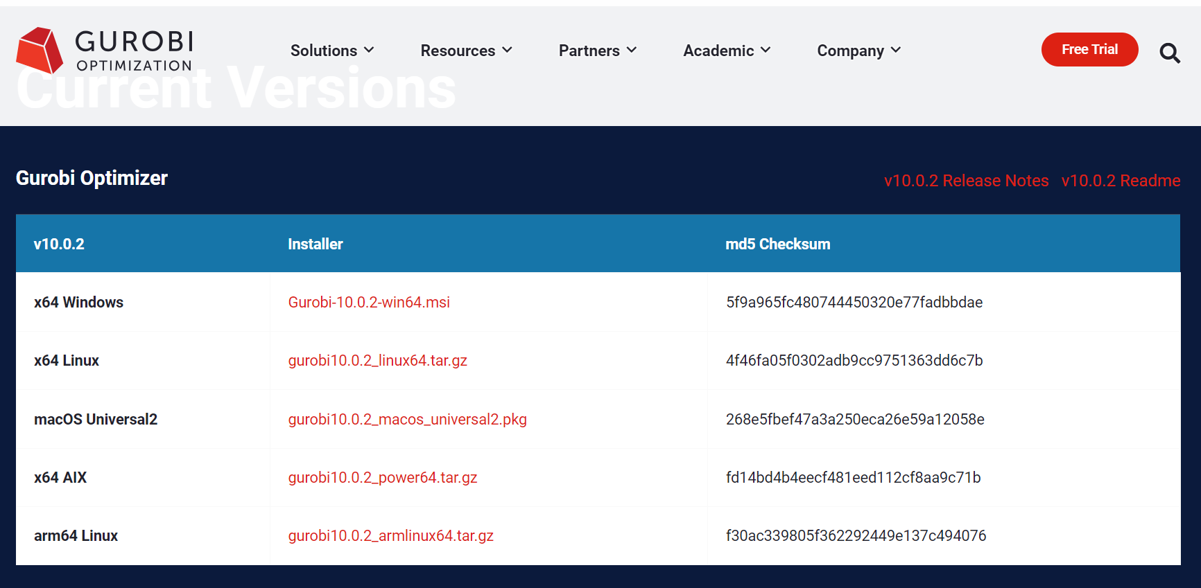Download gurobi10.0.2_macos_universal2.pkg installer

click(408, 420)
